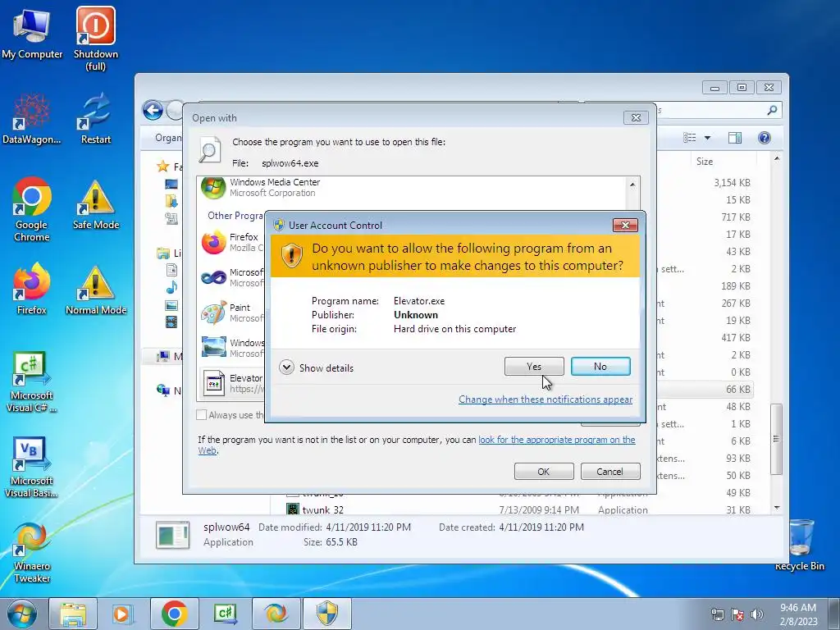Open Chrome from the taskbar
Screen dimensions: 840x630
pyautogui.click(x=174, y=614)
